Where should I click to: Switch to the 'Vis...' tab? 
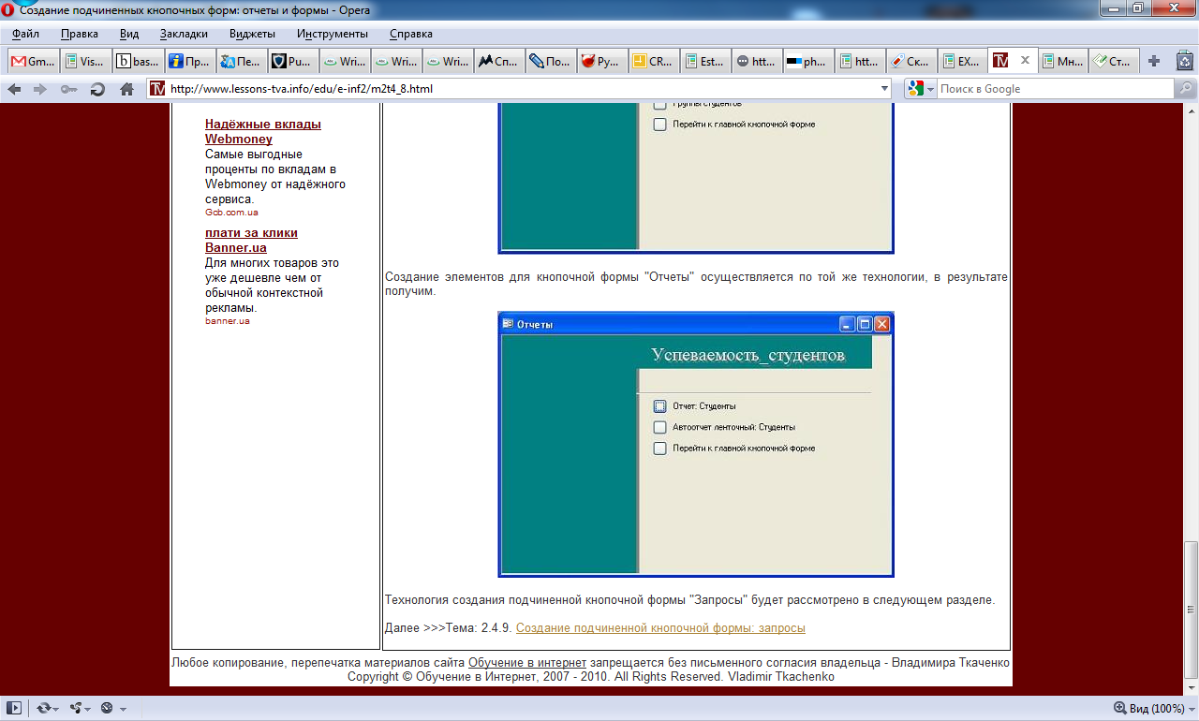click(x=85, y=61)
